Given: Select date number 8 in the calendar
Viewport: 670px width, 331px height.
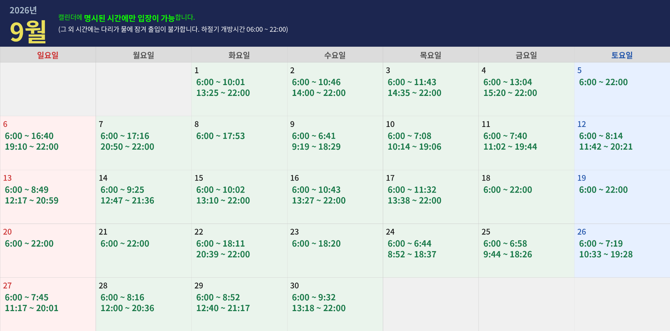Looking at the screenshot, I should tap(197, 124).
